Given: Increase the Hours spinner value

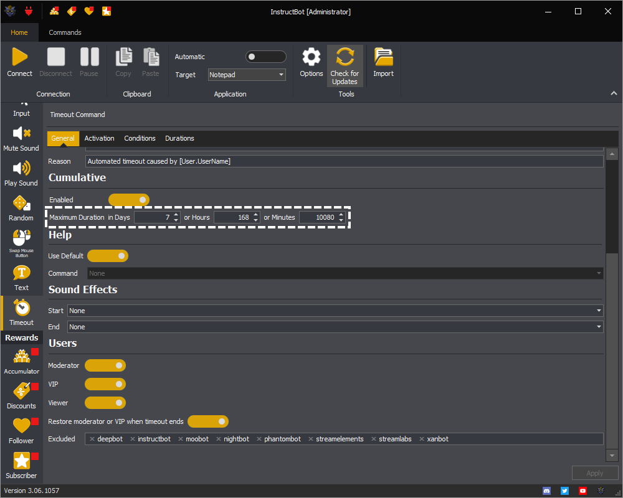Looking at the screenshot, I should click(256, 214).
